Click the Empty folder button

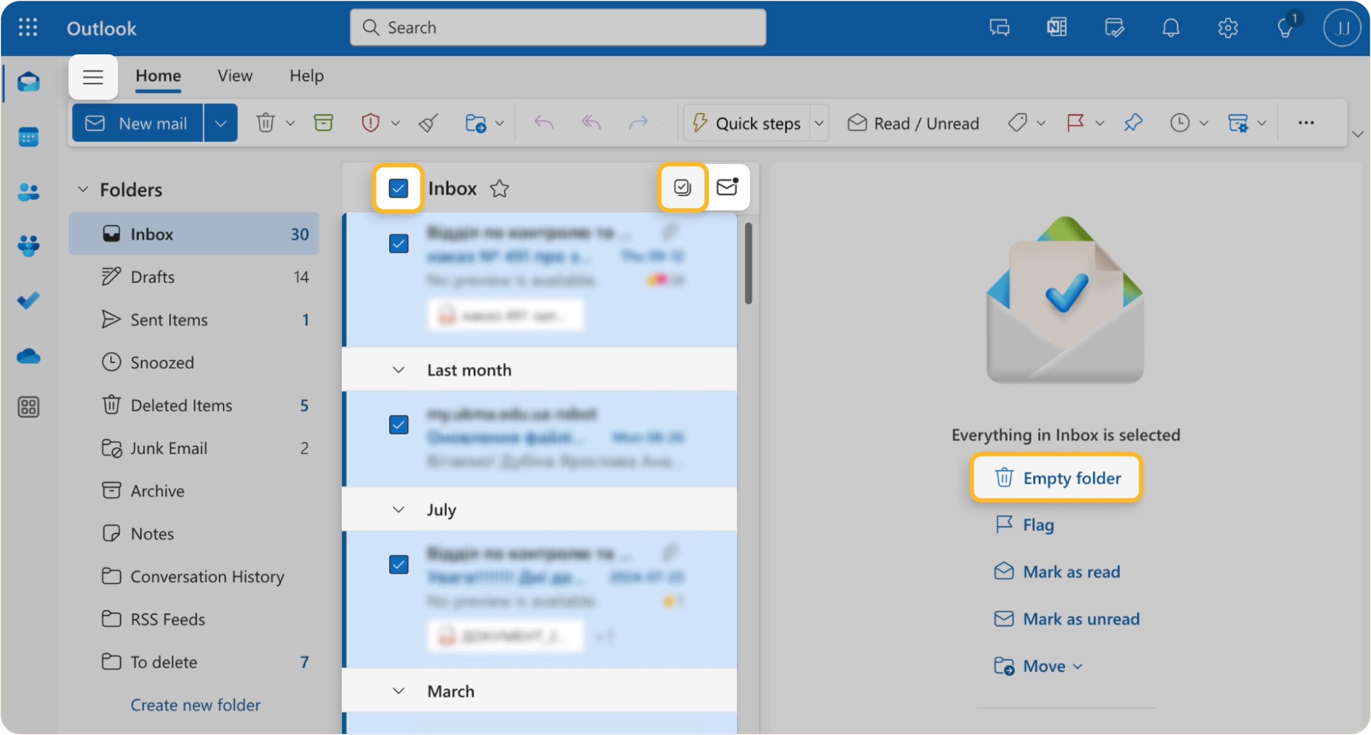1056,477
